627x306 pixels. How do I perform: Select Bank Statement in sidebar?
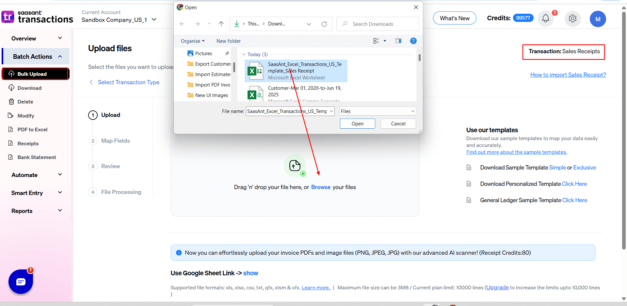click(37, 157)
